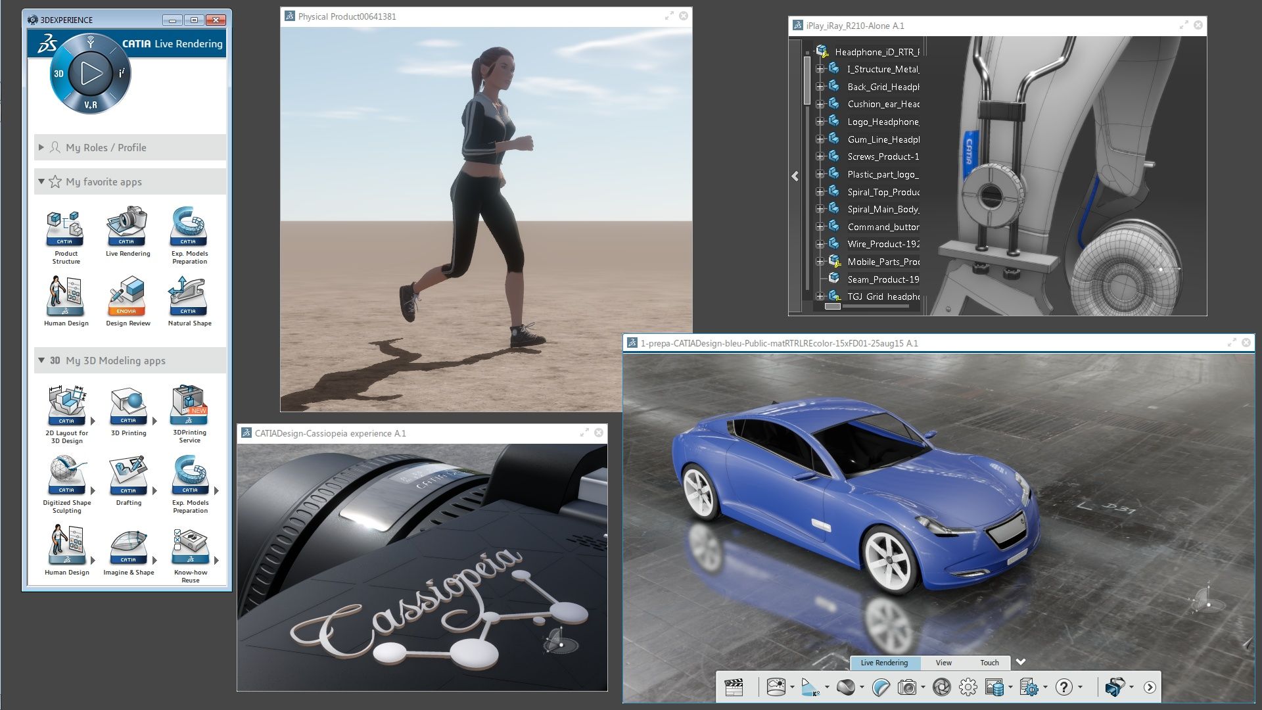Click the camera snapshot icon in toolbar
Viewport: 1262px width, 710px height.
pos(907,687)
